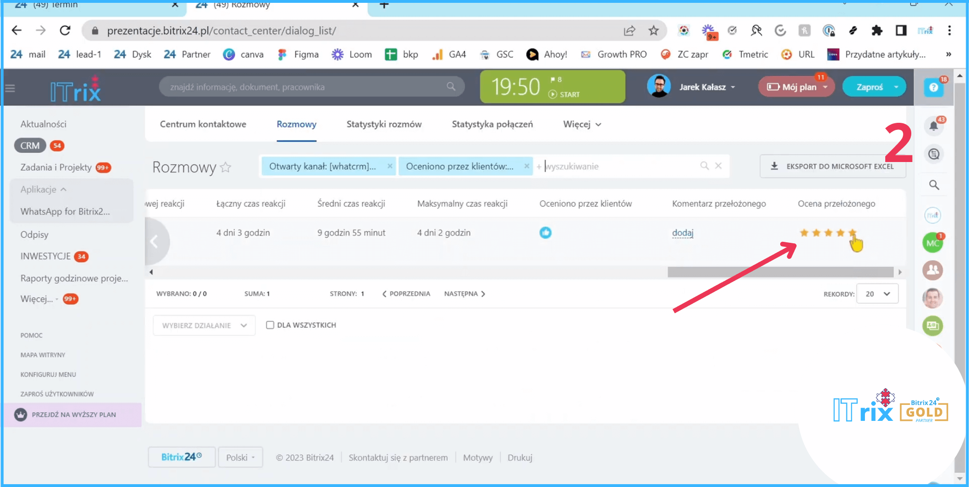969x487 pixels.
Task: Click the START timer play icon
Action: 552,94
